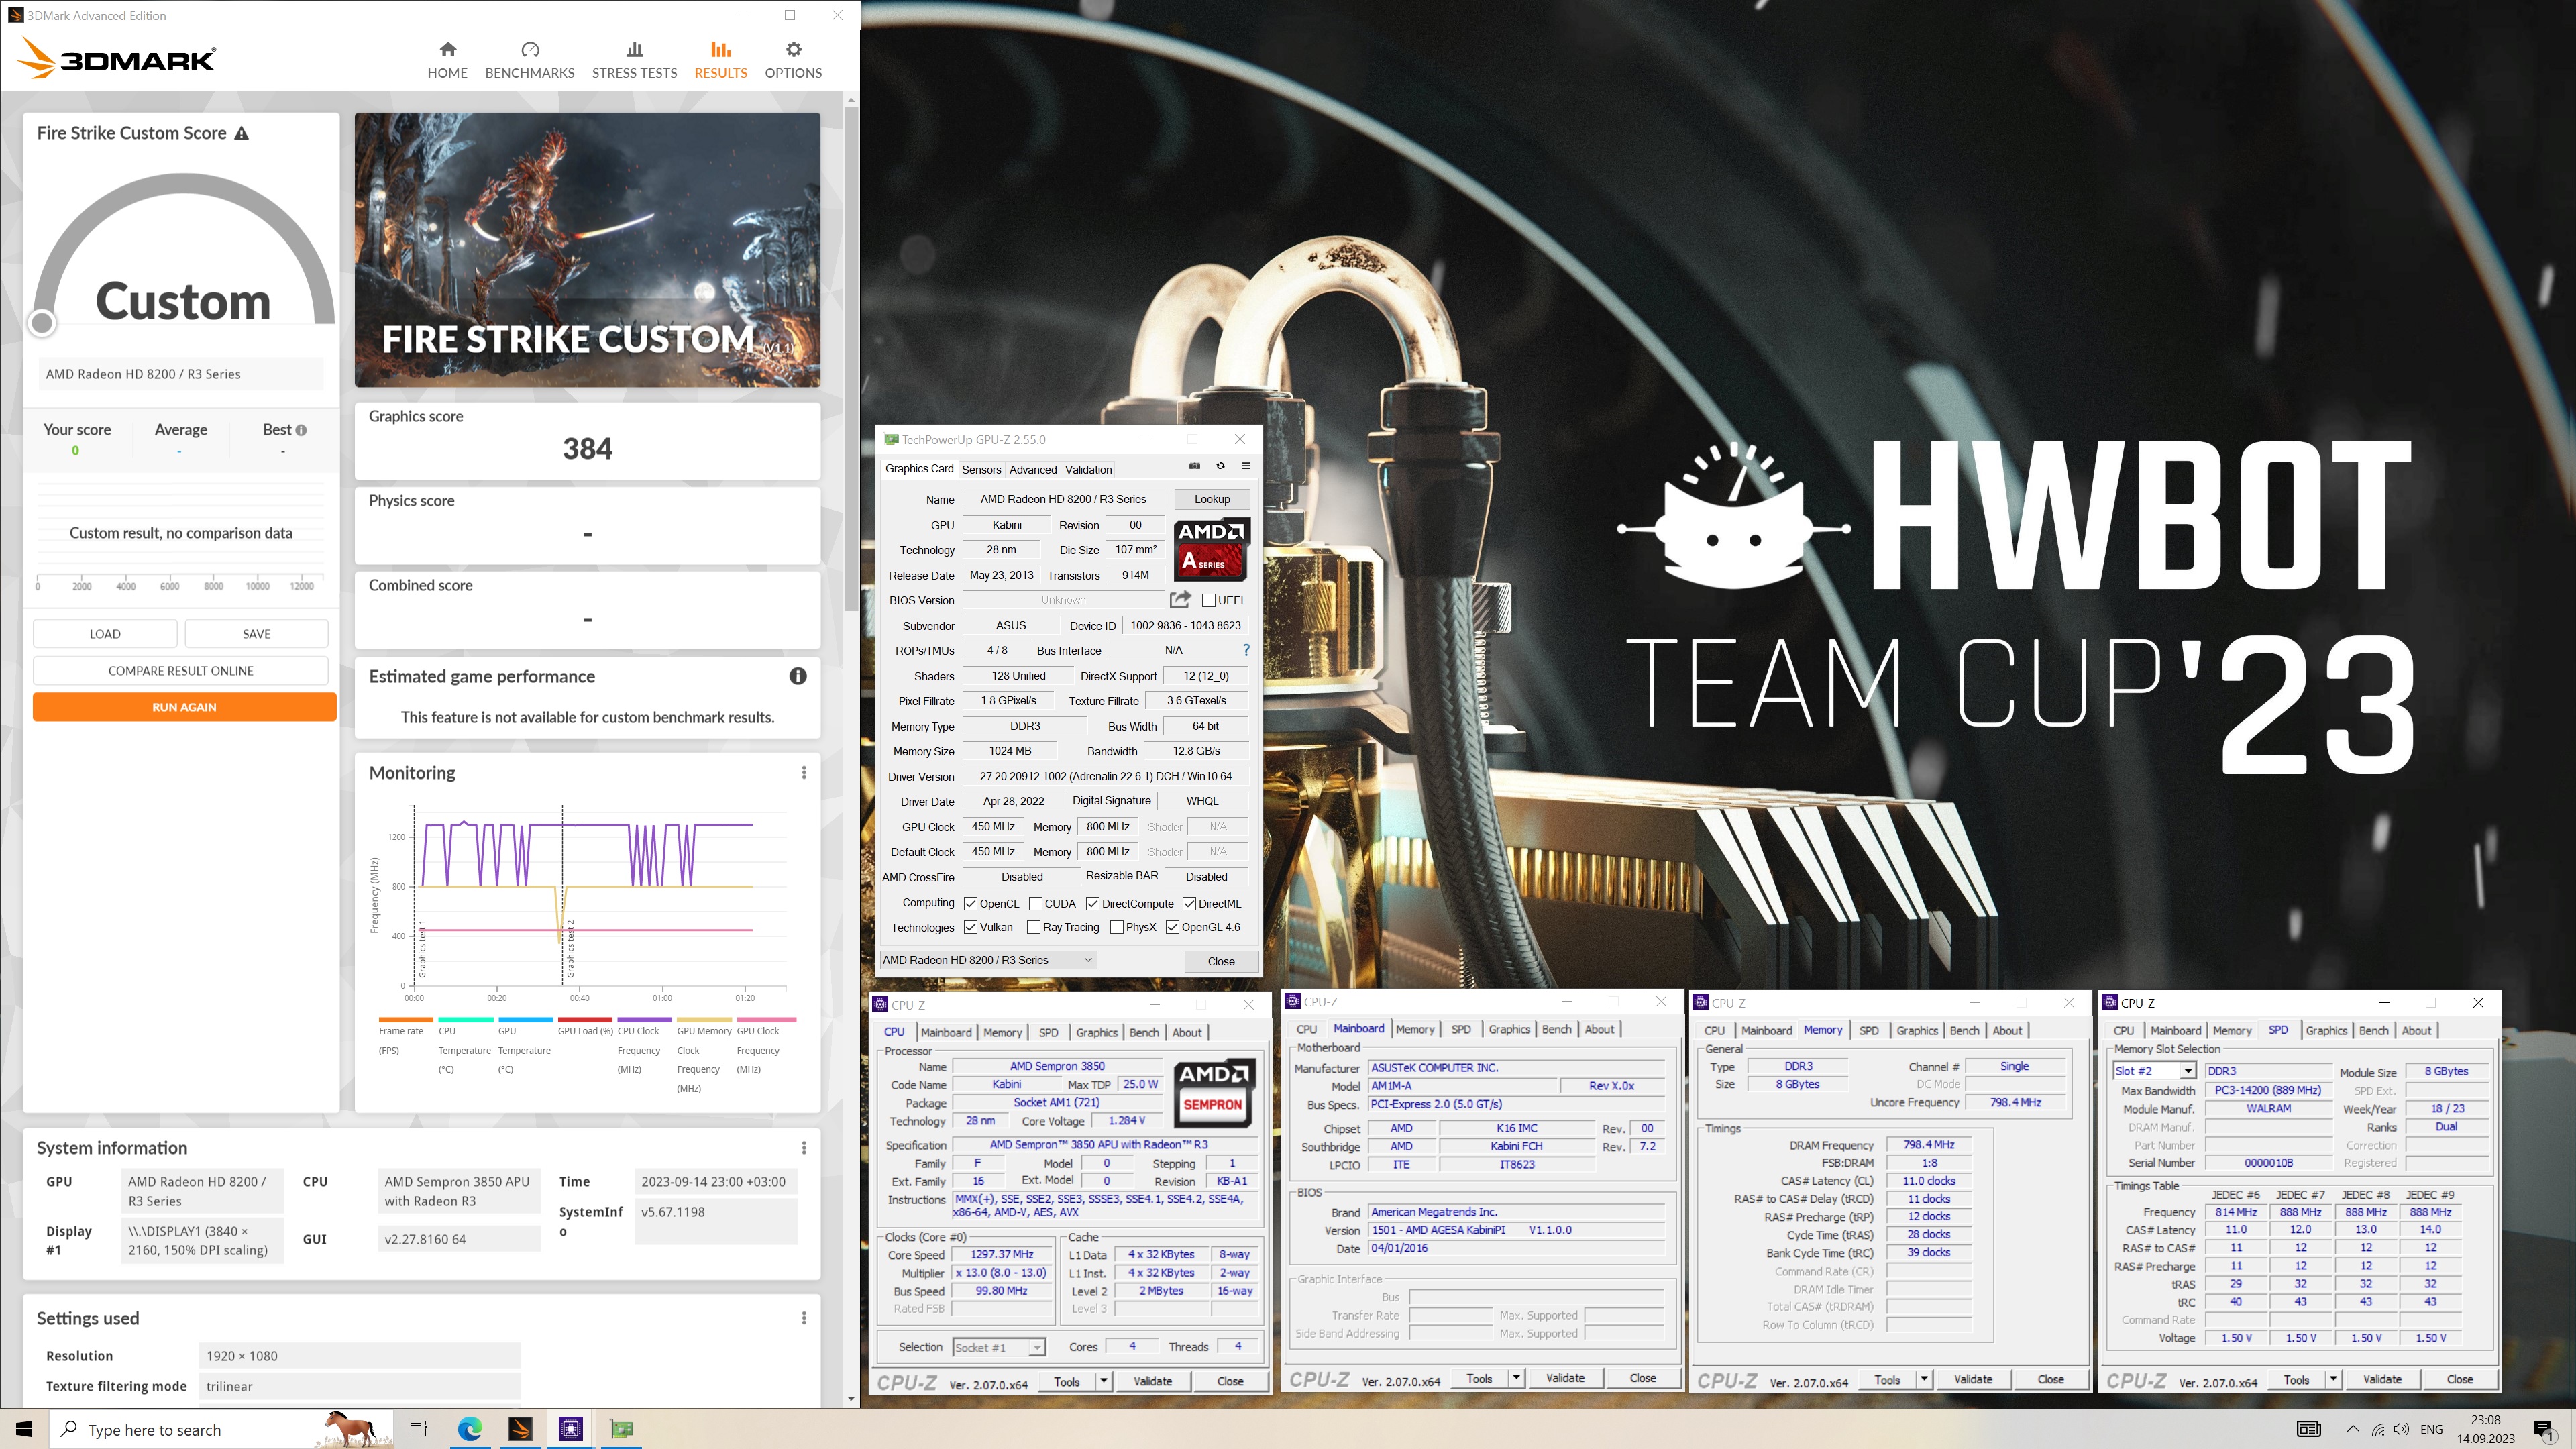
Task: Click the purple CPU Clock Frequency legend swatch
Action: point(644,1020)
